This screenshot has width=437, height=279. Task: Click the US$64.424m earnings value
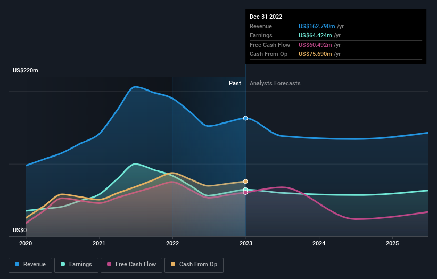(x=315, y=35)
